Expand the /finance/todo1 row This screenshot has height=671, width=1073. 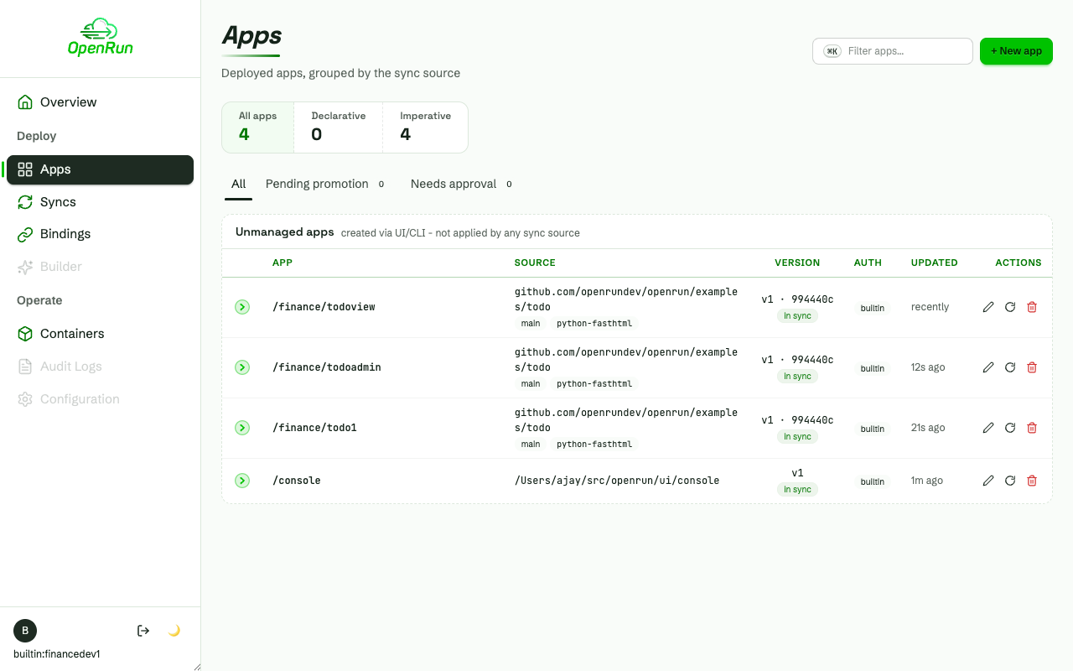click(242, 428)
